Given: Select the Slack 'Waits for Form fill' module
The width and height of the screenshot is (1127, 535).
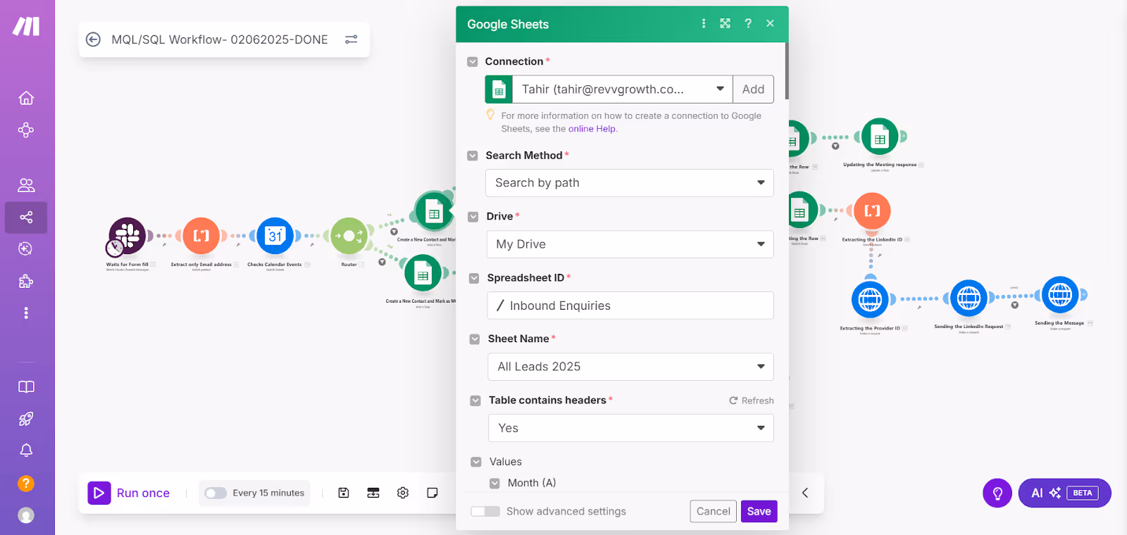Looking at the screenshot, I should (127, 236).
